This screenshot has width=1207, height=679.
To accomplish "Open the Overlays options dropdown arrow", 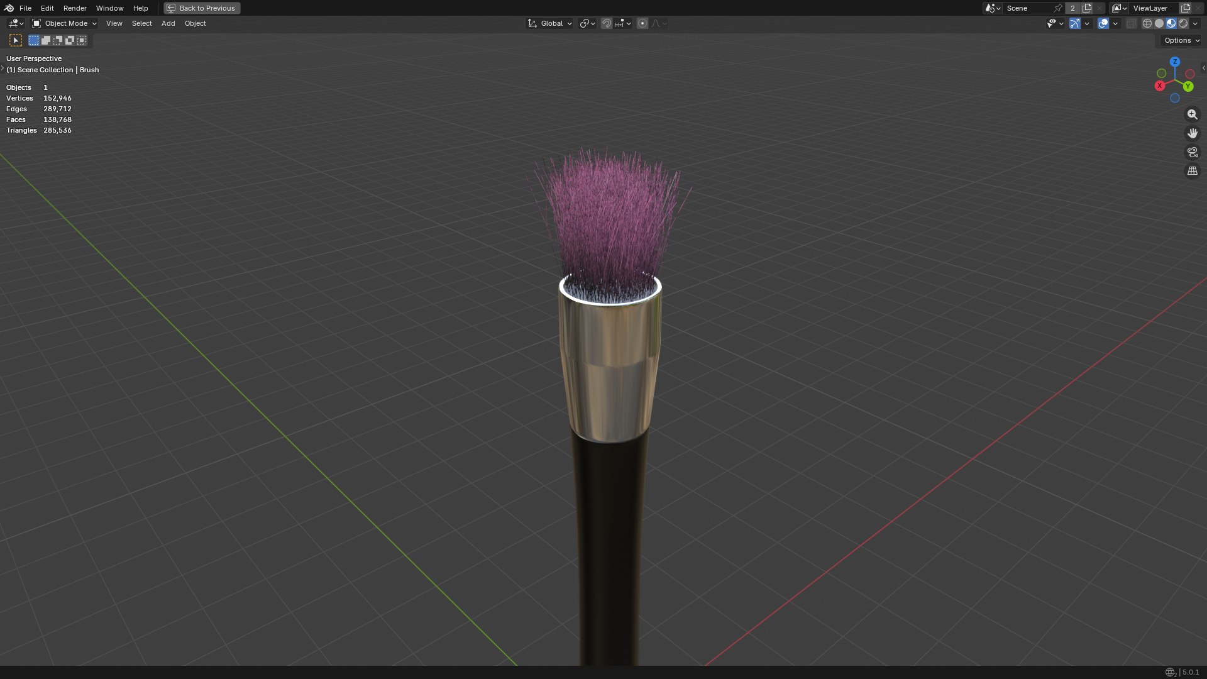I will point(1115,23).
